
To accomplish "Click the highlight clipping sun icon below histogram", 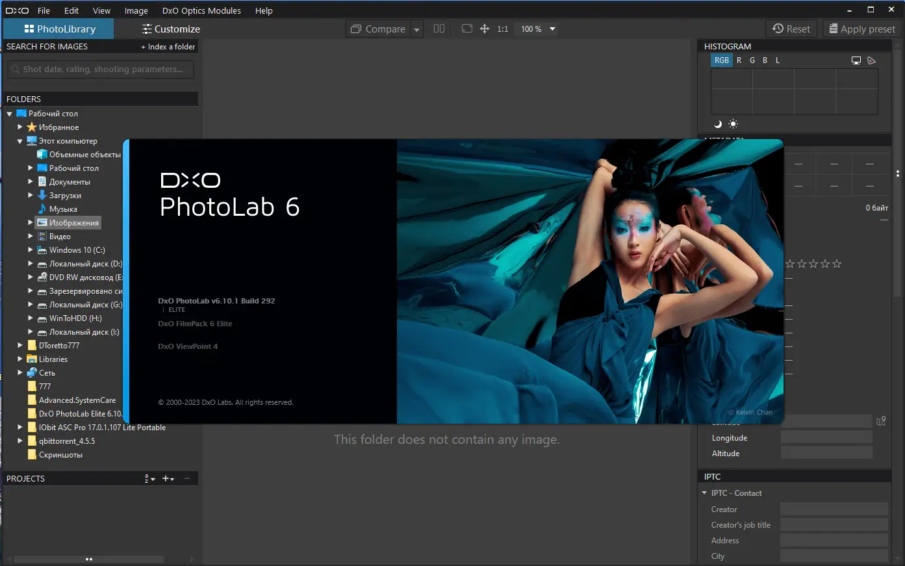I will pos(733,123).
